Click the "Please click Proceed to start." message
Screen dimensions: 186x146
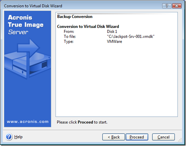(82, 122)
